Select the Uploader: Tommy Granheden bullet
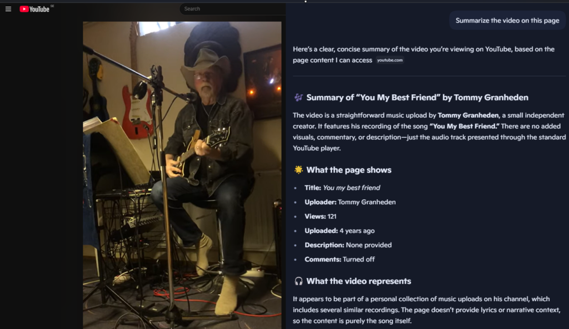 [350, 202]
